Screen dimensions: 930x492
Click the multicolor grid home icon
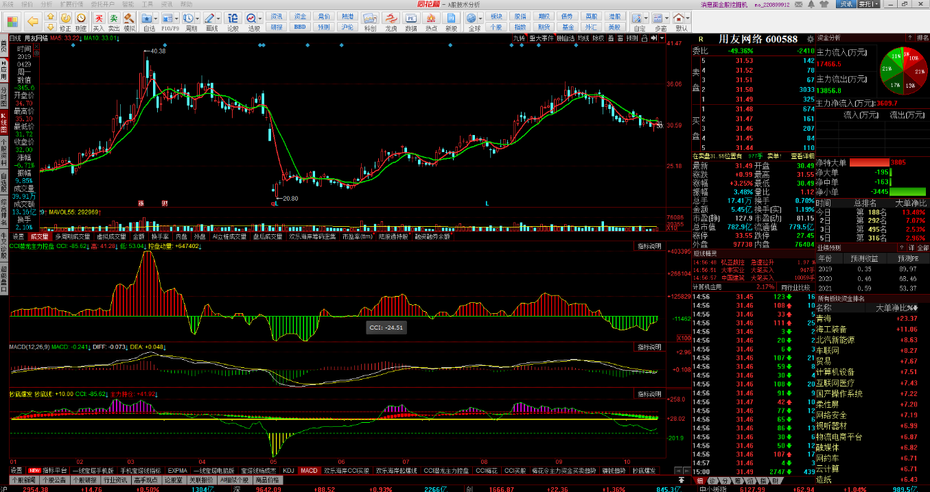(x=12, y=21)
